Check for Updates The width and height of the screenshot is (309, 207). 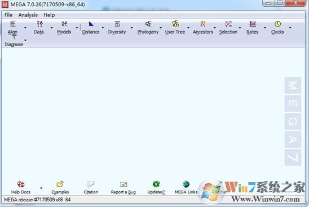pos(156,188)
